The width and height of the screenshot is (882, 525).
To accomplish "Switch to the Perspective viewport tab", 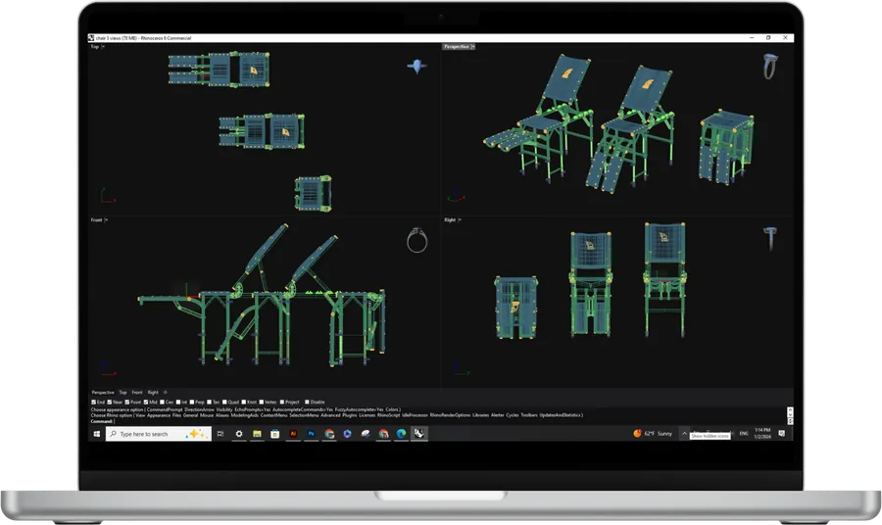I will pos(103,393).
